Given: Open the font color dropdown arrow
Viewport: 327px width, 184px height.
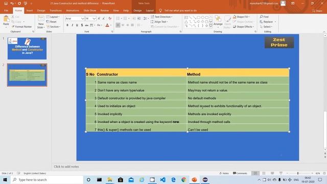Looking at the screenshot, I should [x=111, y=25].
